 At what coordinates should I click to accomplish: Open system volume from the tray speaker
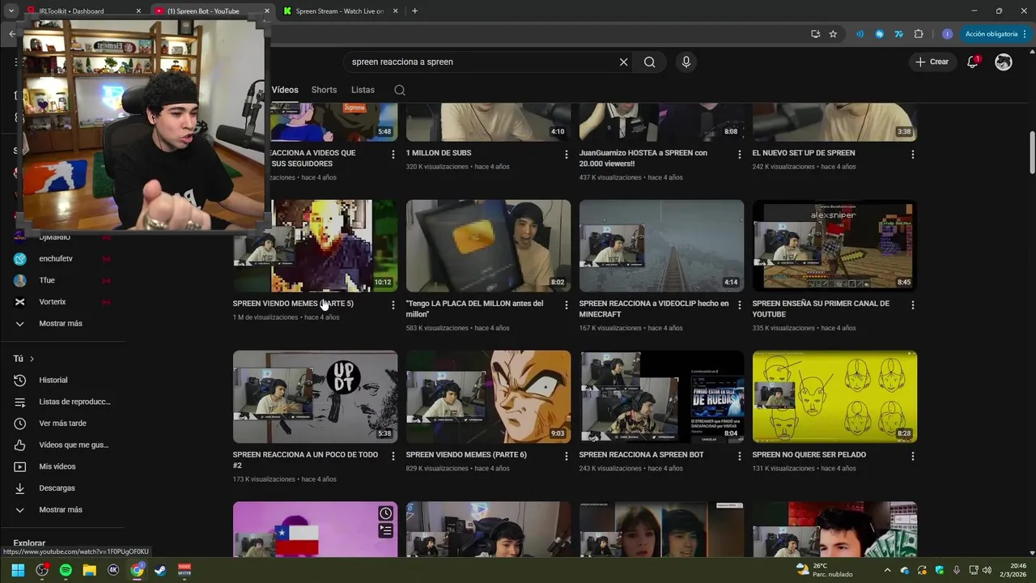[x=987, y=570]
